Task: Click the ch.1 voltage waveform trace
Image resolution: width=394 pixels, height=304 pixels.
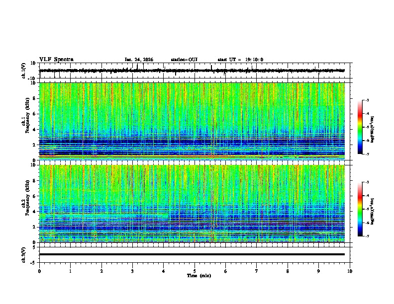Action: click(x=192, y=71)
